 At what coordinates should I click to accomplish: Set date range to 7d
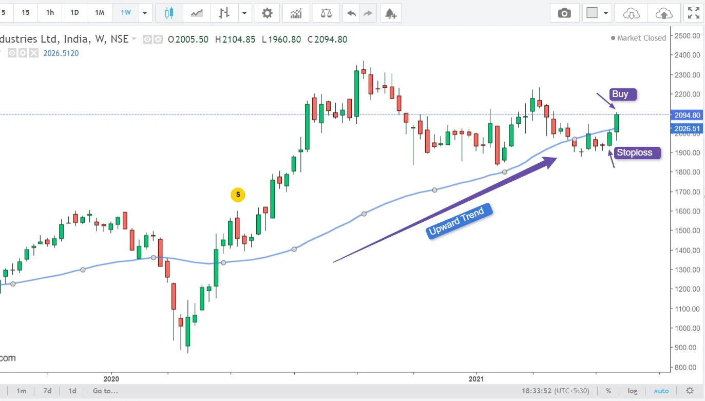click(47, 391)
